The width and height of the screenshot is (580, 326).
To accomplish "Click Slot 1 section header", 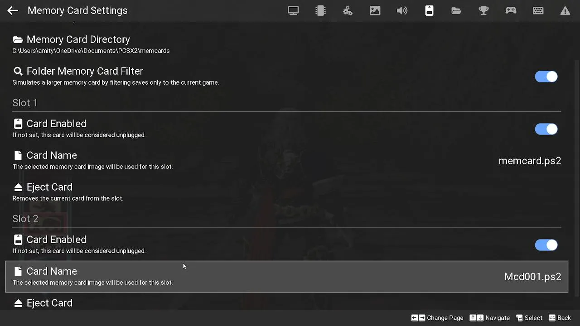I will 25,103.
